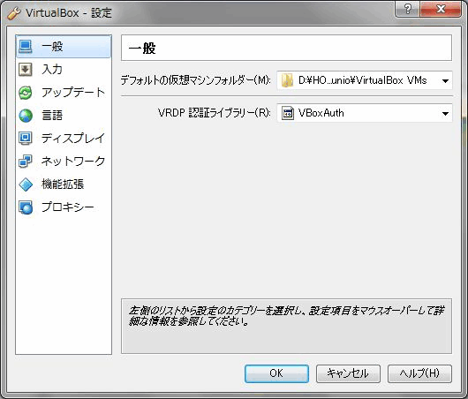This screenshot has width=468, height=399.
Task: Click the VBoxAuth text field
Action: point(365,113)
